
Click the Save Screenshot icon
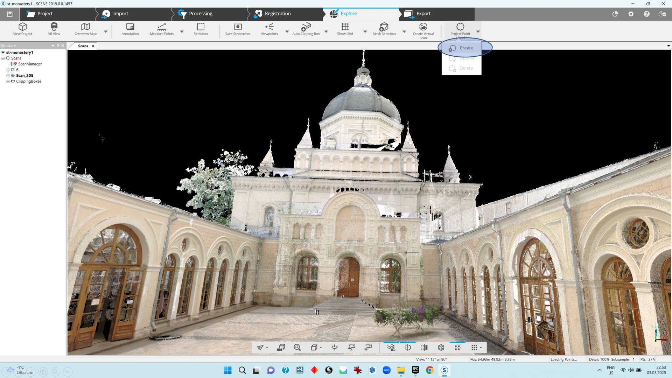[x=238, y=29]
